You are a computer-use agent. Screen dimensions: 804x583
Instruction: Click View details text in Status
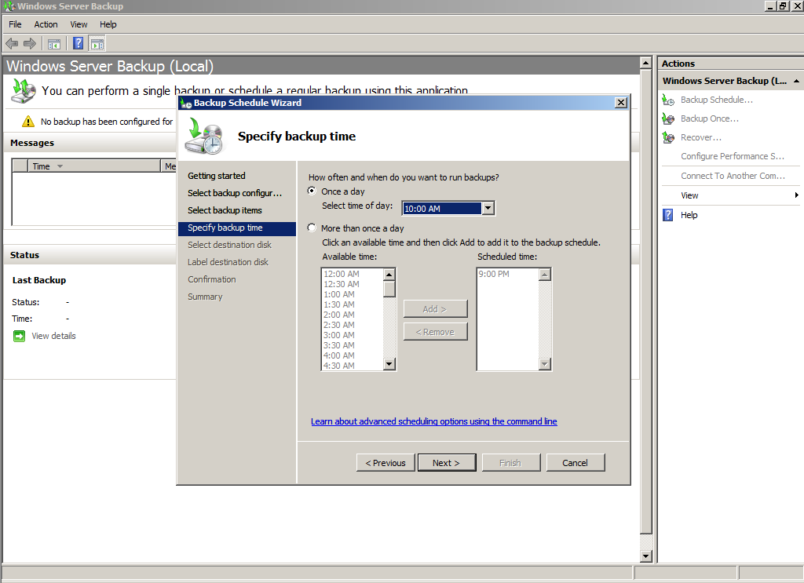pos(54,336)
